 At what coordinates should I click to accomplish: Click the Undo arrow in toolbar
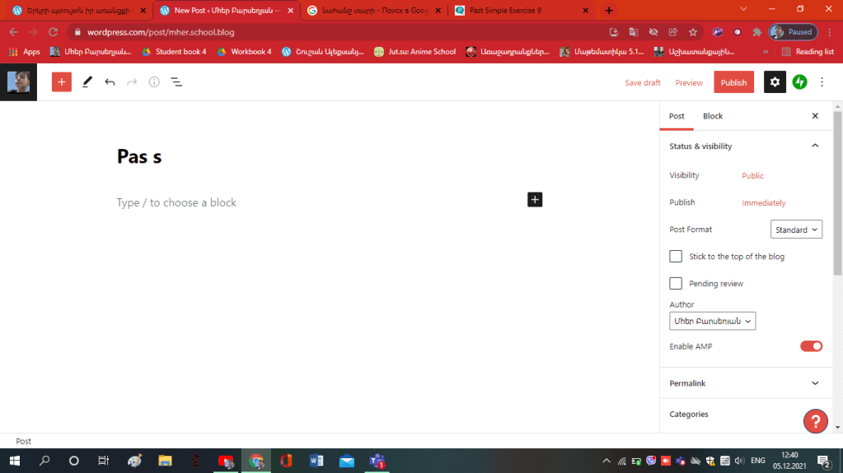tap(110, 82)
